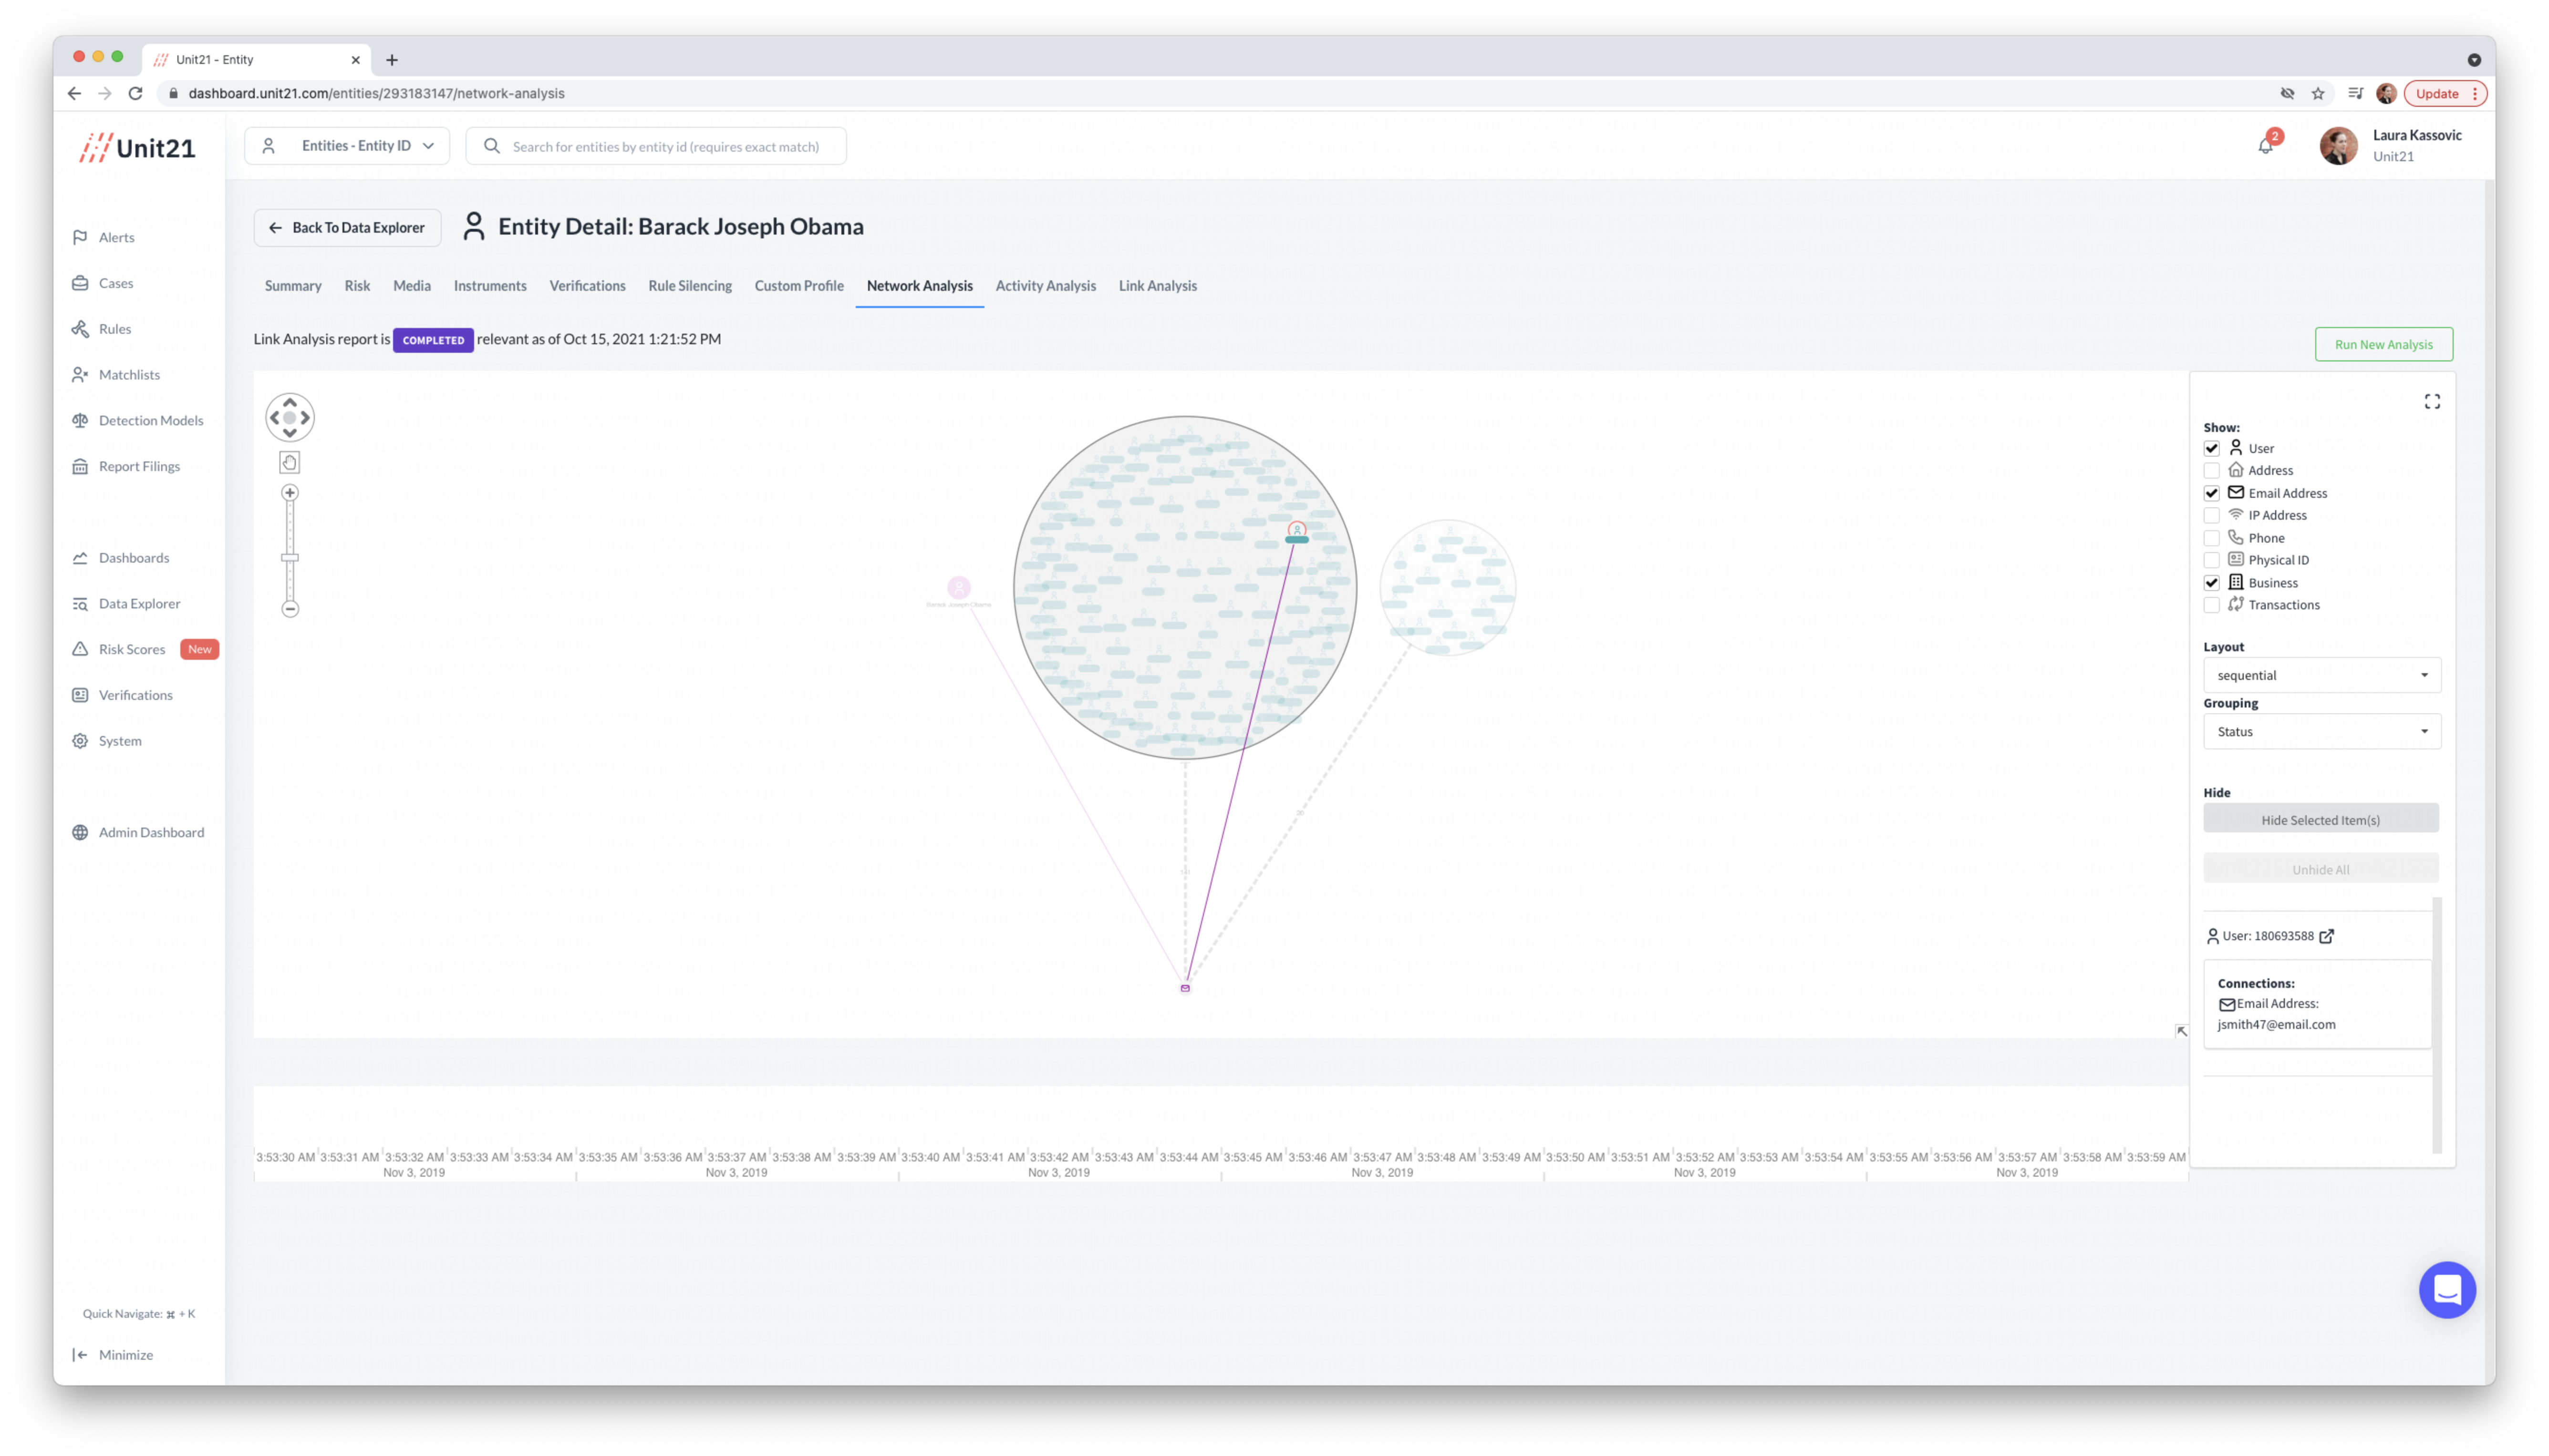
Task: Click the entity ID search field
Action: tap(665, 146)
